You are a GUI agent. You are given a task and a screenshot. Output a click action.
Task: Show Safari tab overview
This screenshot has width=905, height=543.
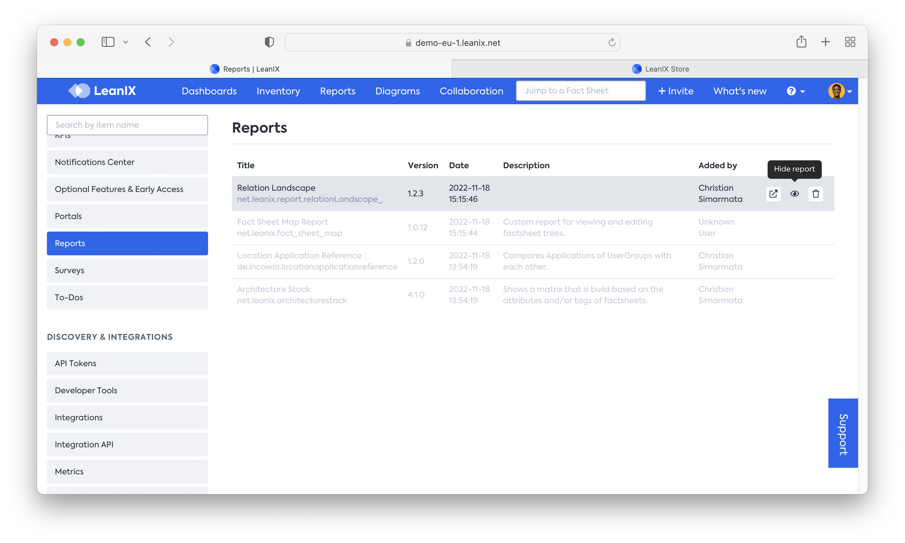coord(850,42)
